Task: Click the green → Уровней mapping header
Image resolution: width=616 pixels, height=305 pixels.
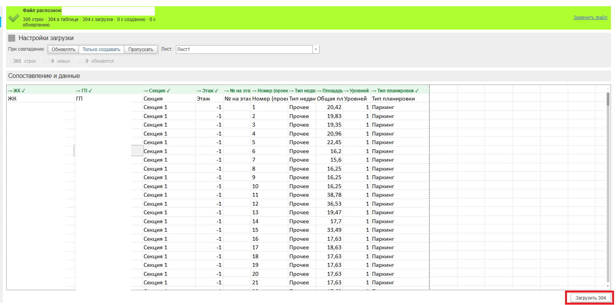Action: pos(356,91)
